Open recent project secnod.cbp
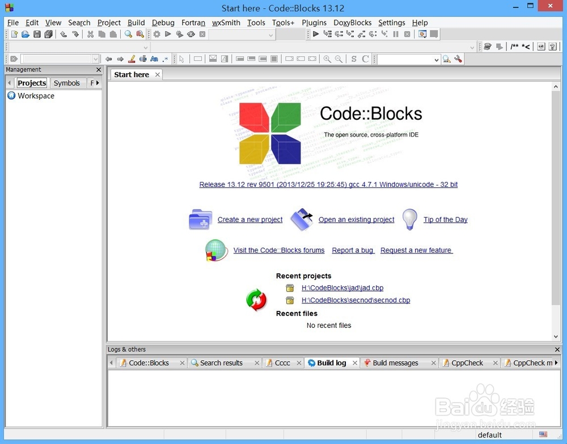This screenshot has width=567, height=444. pyautogui.click(x=356, y=300)
